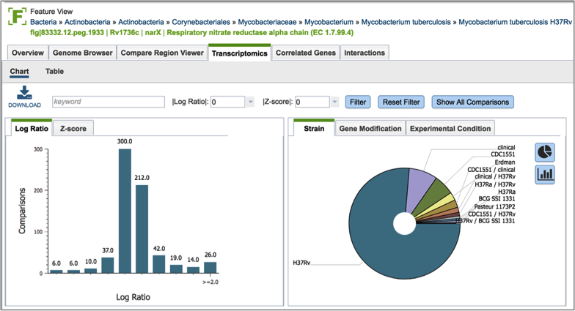Follow the first Actinobacteria breadcrumb link
Viewport: 575px width, 311px height.
click(87, 22)
